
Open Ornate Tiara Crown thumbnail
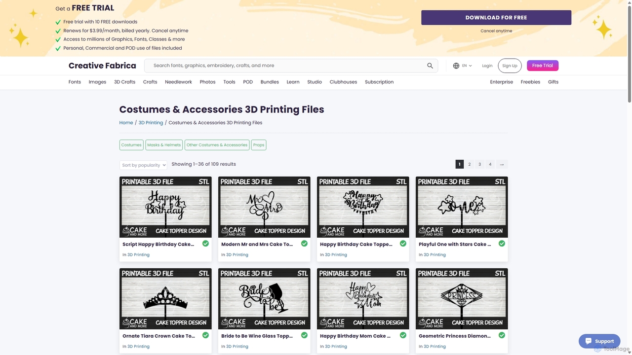click(165, 299)
